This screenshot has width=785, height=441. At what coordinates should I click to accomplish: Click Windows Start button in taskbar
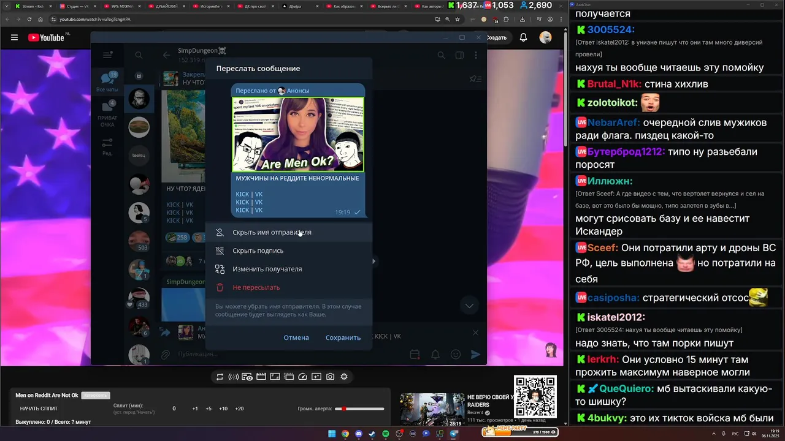point(332,434)
